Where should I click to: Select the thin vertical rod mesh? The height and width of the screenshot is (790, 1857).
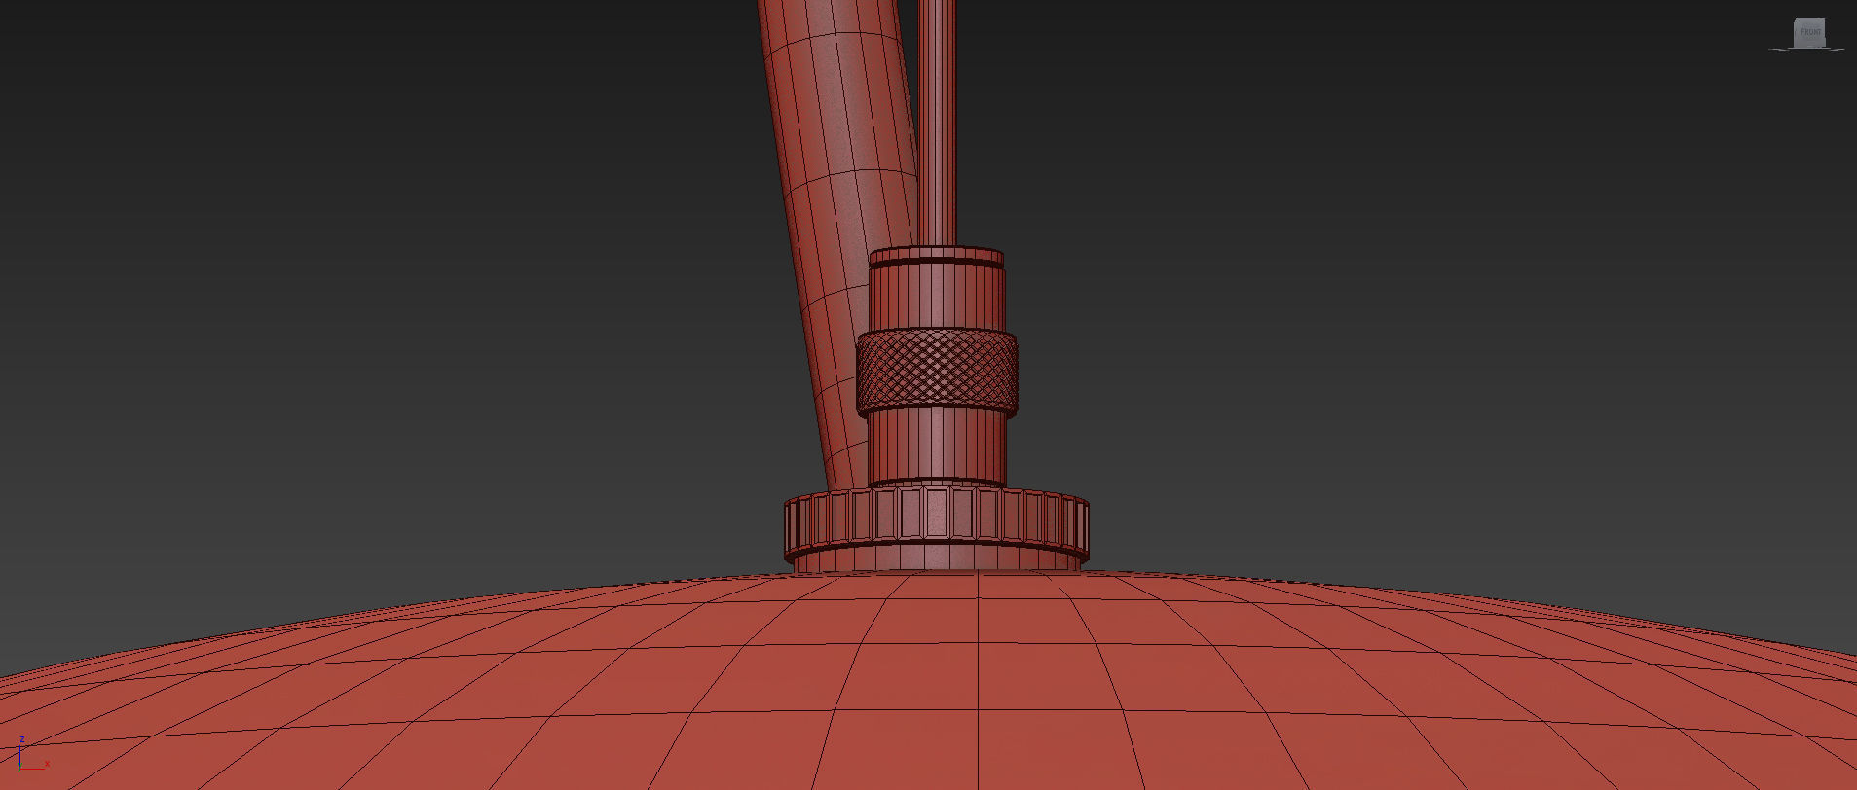click(x=937, y=122)
